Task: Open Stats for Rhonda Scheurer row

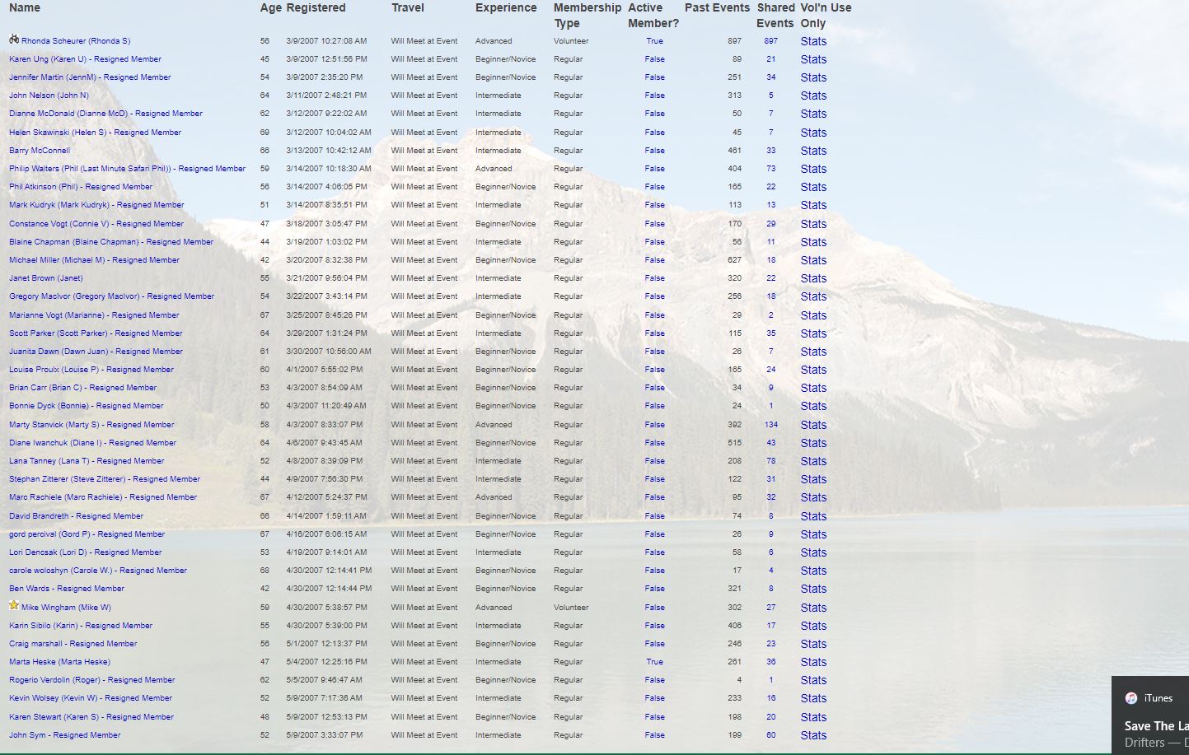Action: pos(813,41)
